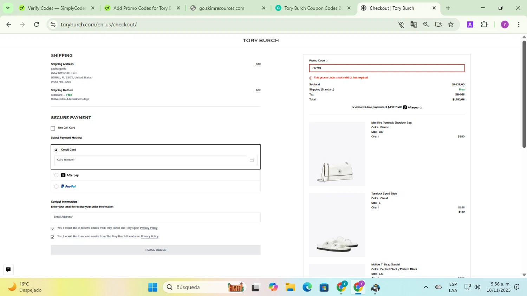Screen dimensions: 527x296
Task: Select the Checkout | Tory Burch tab
Action: pyautogui.click(x=392, y=8)
